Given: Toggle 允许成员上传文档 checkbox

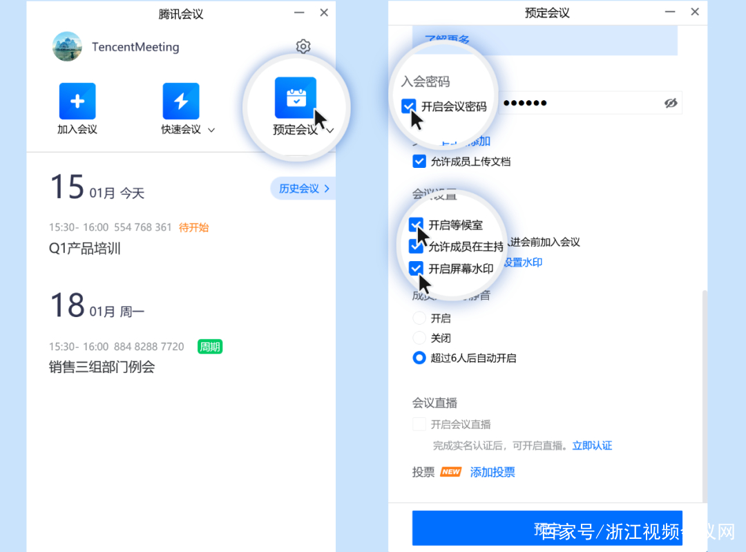Looking at the screenshot, I should point(419,162).
